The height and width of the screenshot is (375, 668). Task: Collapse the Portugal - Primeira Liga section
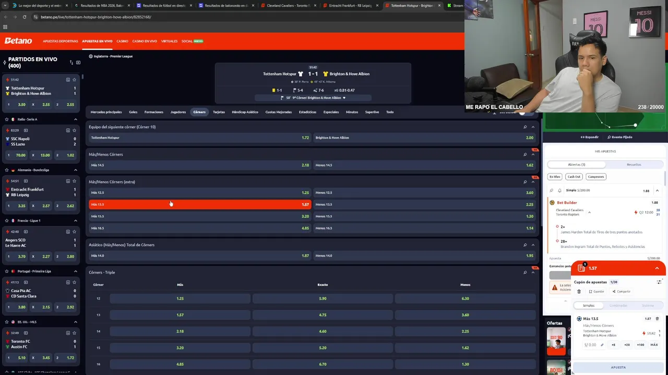[75, 271]
